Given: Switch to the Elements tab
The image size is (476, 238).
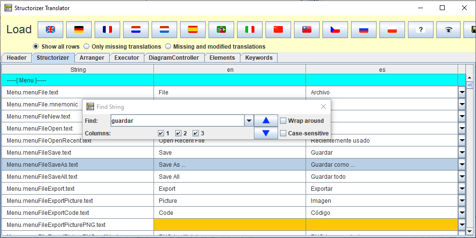Looking at the screenshot, I should (x=222, y=58).
